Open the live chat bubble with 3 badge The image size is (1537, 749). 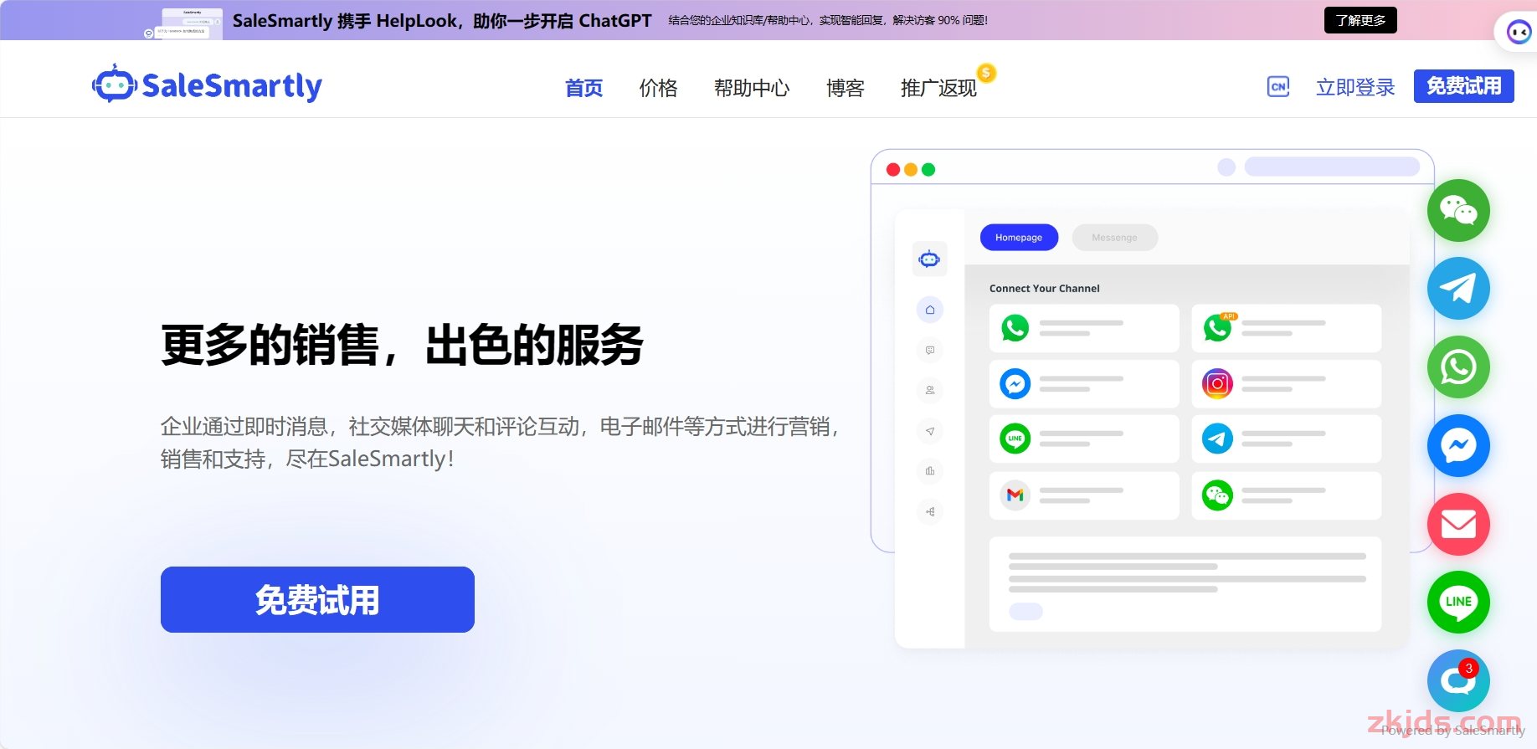[x=1458, y=680]
